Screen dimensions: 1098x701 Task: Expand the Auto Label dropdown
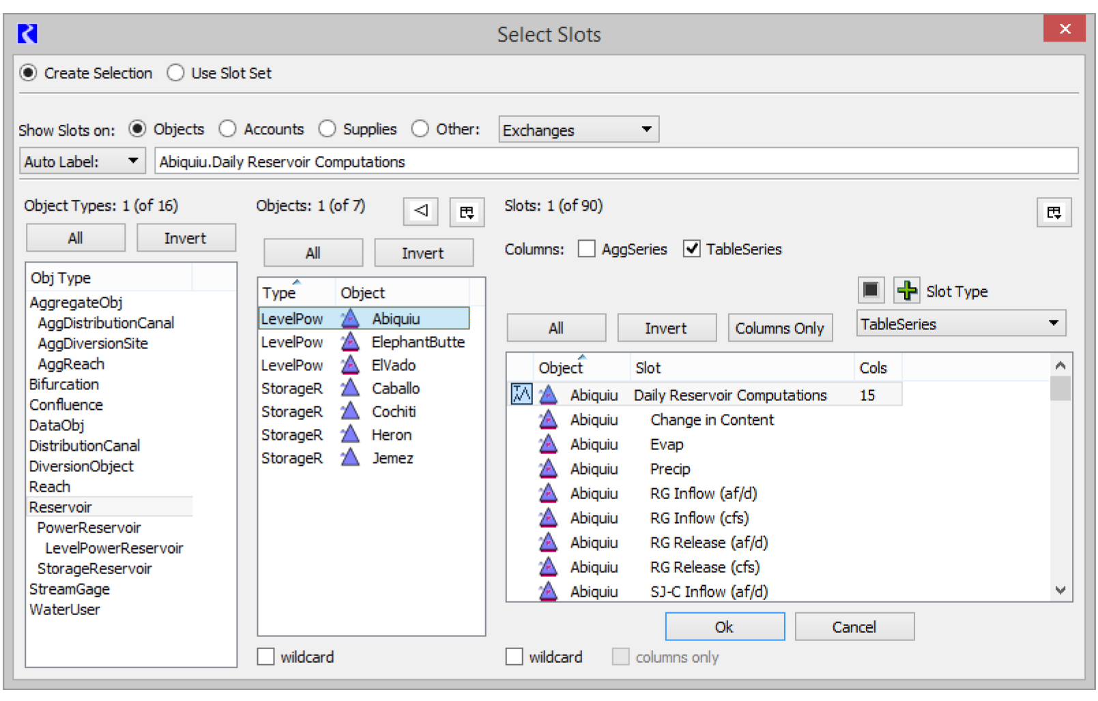coord(82,162)
